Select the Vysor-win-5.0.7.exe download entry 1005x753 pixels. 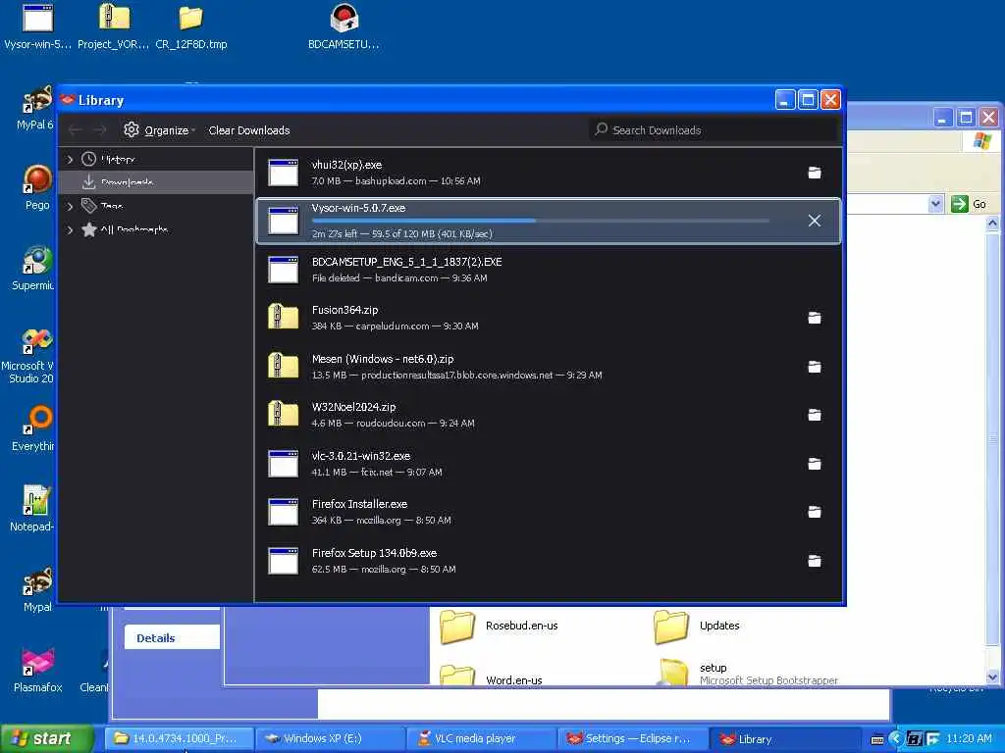548,221
